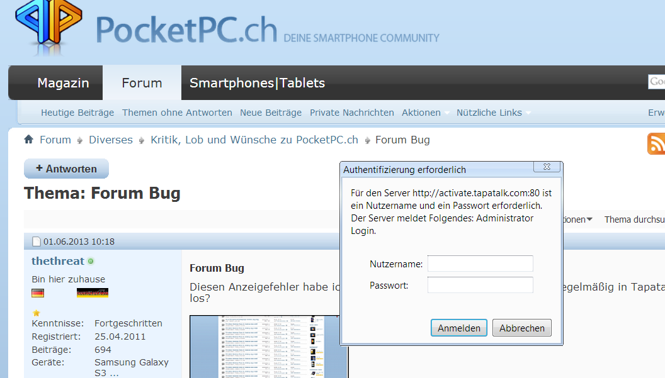
Task: Open Kritik, Lob und Wünsche zu PocketPC.ch
Action: click(254, 140)
